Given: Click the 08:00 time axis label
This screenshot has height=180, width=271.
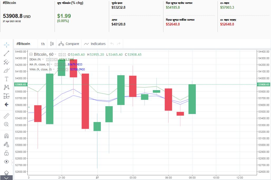Looking at the screenshot, I should coord(192,178).
